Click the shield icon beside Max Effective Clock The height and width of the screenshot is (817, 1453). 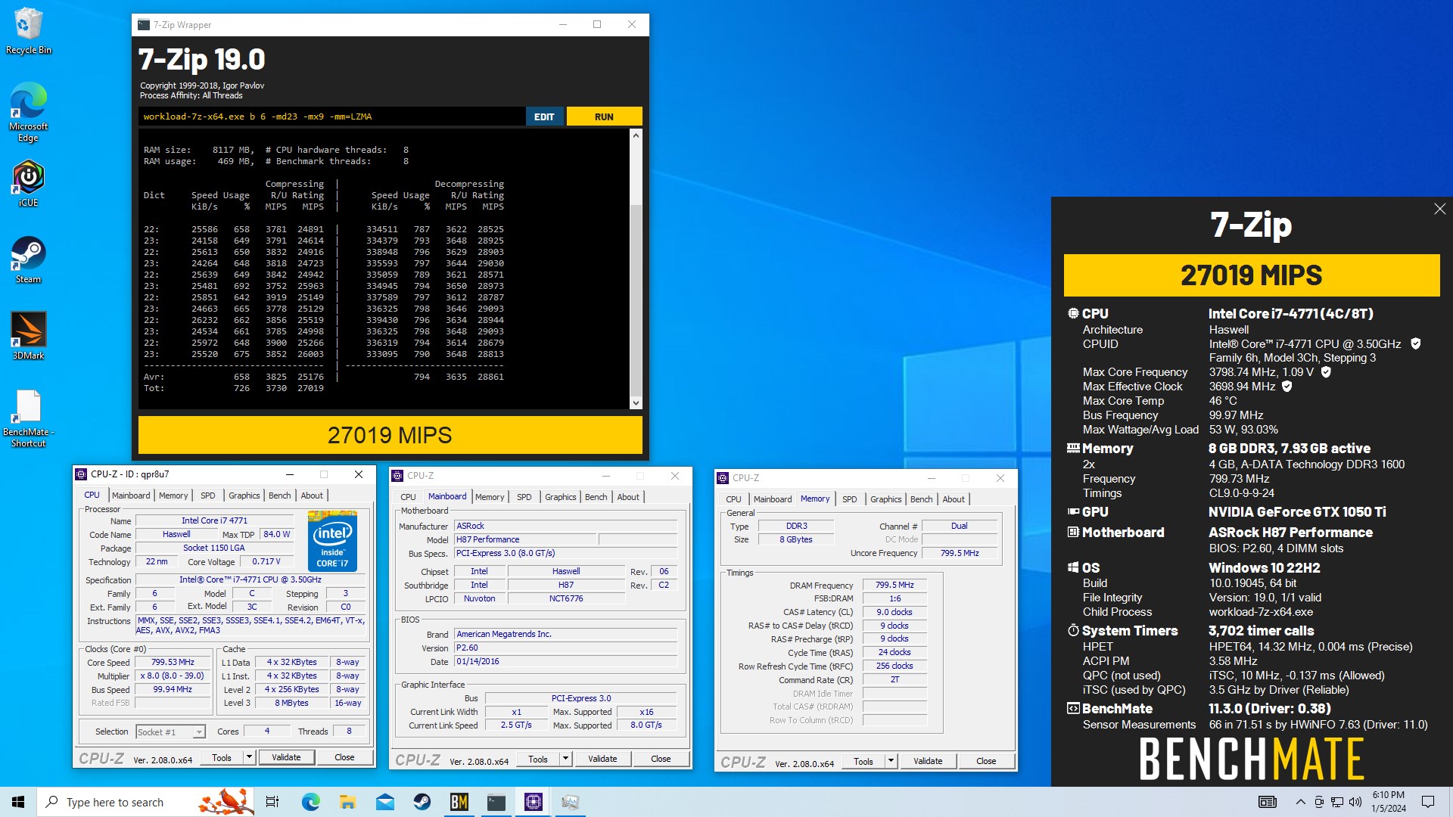(1287, 387)
